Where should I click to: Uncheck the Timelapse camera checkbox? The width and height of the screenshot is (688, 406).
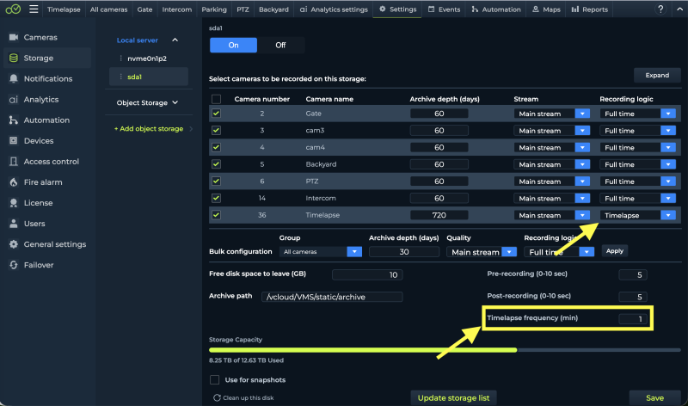pos(217,215)
